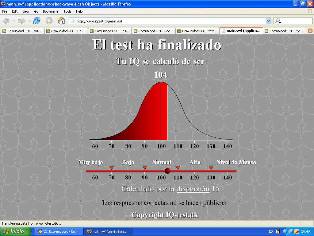Open the search engine selector magnifier

(x=278, y=21)
